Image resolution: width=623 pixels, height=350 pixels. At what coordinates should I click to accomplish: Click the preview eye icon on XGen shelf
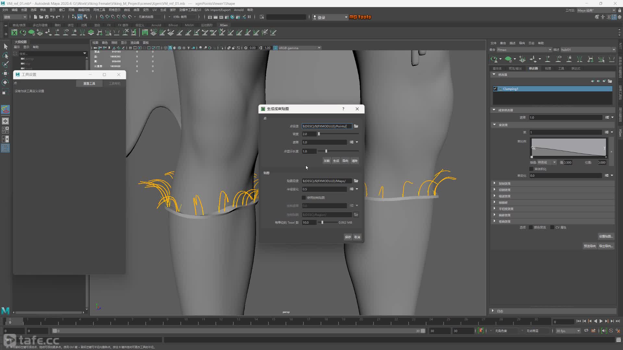23,32
